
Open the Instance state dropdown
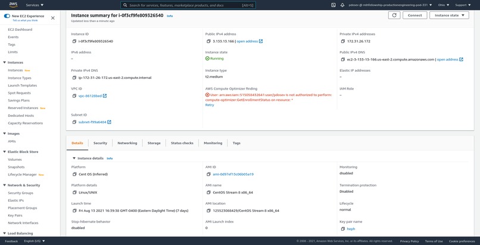point(449,15)
